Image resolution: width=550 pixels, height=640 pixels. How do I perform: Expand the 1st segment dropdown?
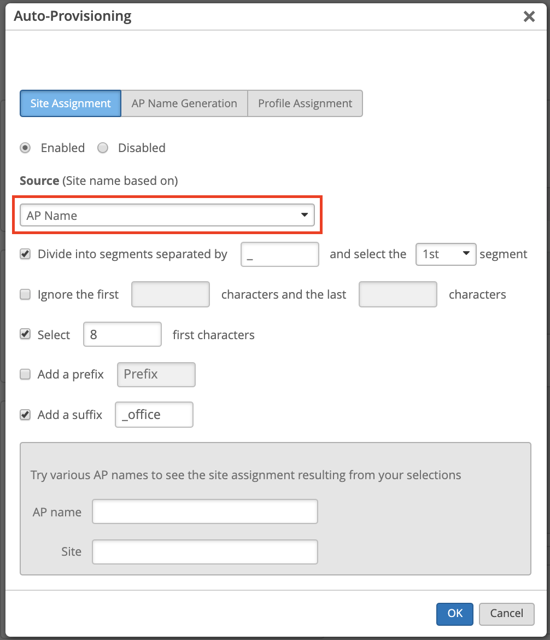coord(446,254)
